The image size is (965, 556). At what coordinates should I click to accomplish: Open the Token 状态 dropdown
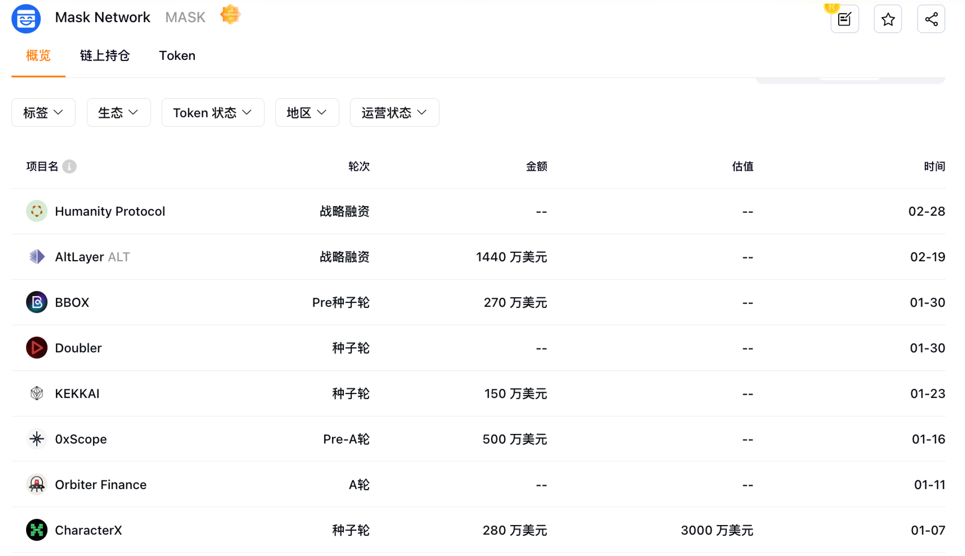coord(213,112)
